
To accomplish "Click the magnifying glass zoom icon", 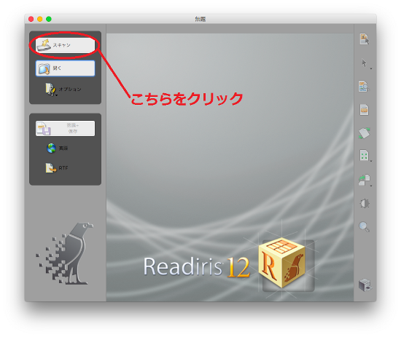I will [x=364, y=226].
